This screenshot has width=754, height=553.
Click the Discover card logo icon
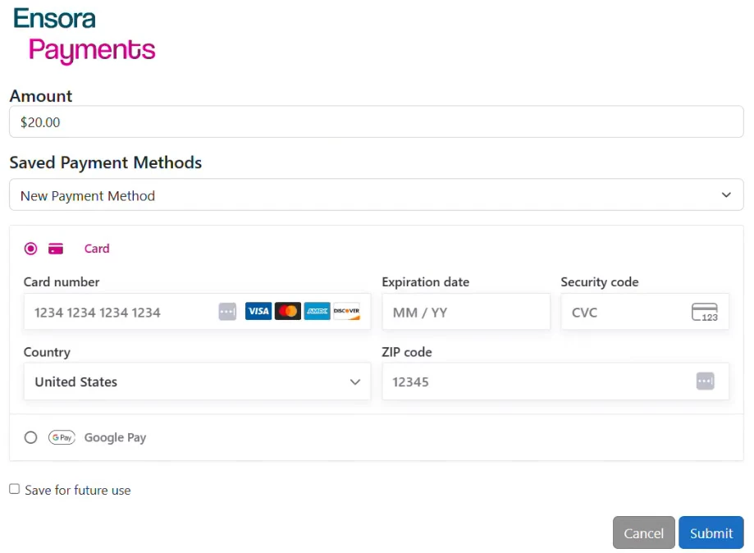pos(346,312)
